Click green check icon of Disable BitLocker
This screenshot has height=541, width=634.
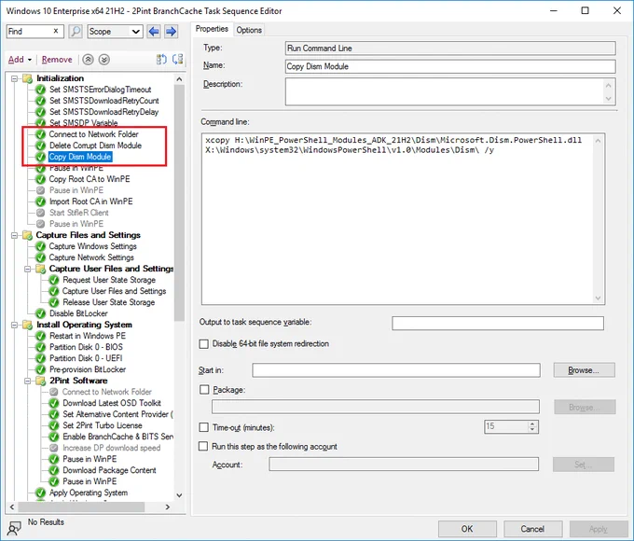tap(40, 313)
